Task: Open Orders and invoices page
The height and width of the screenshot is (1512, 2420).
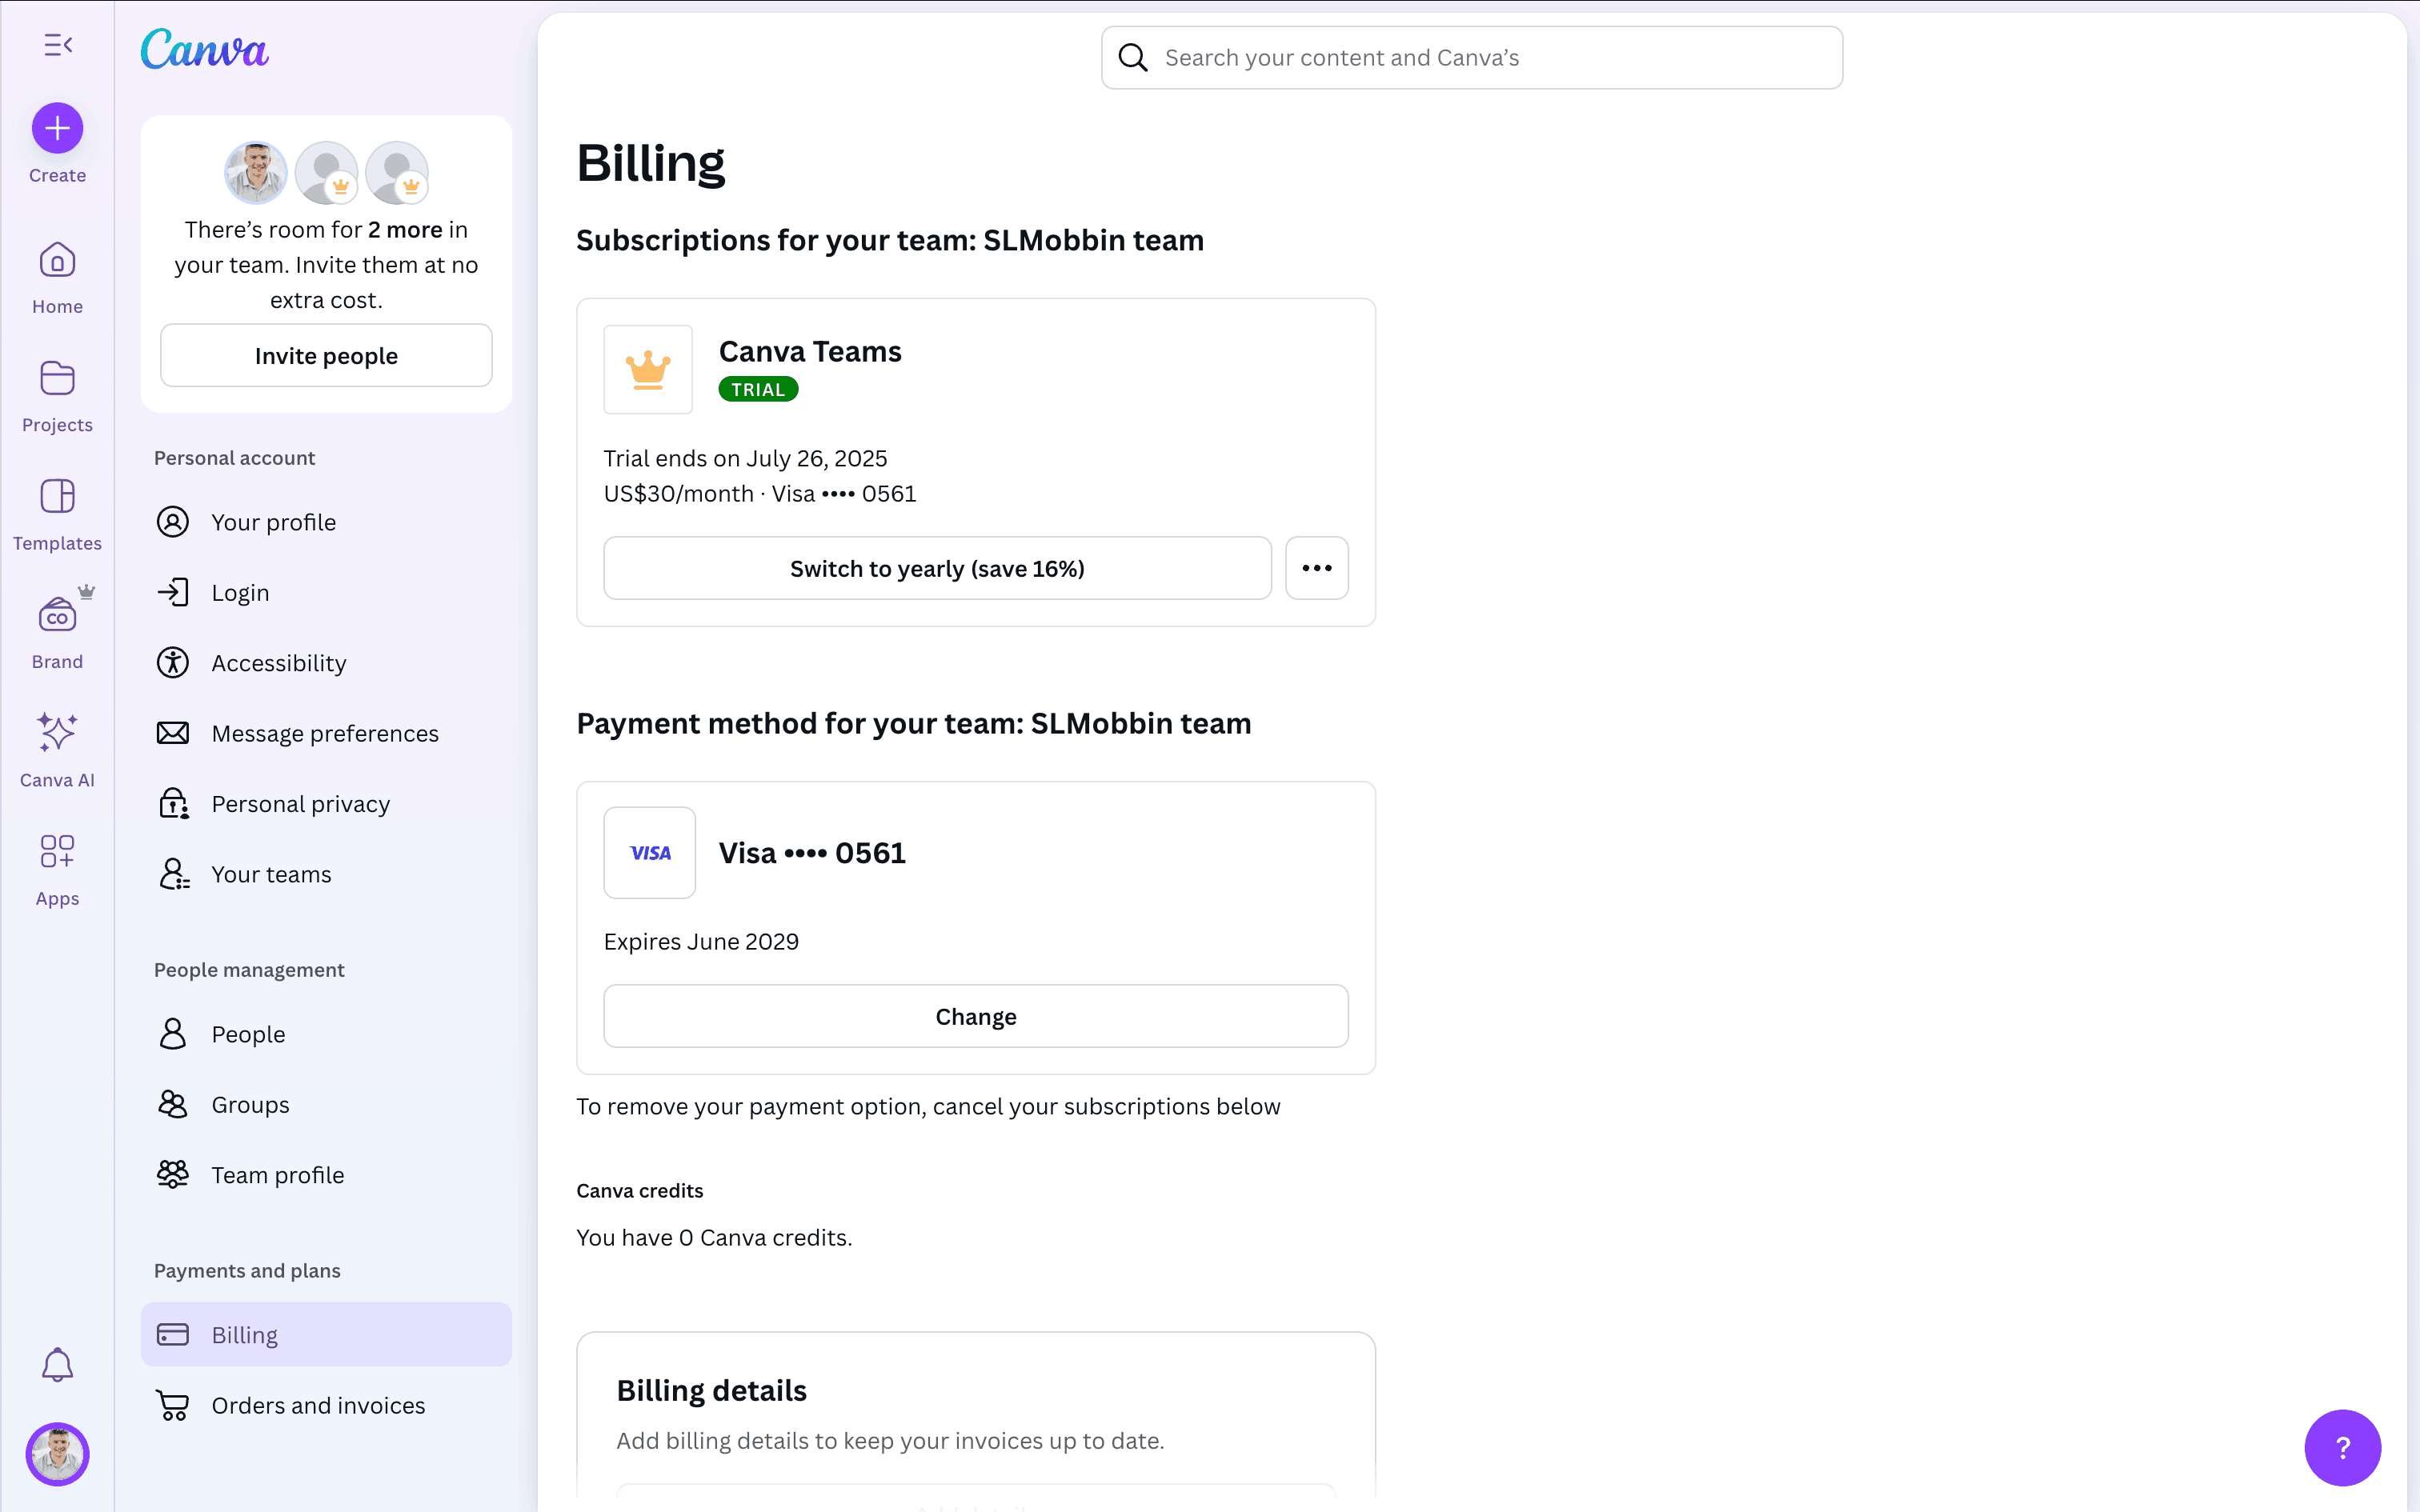Action: (x=318, y=1405)
